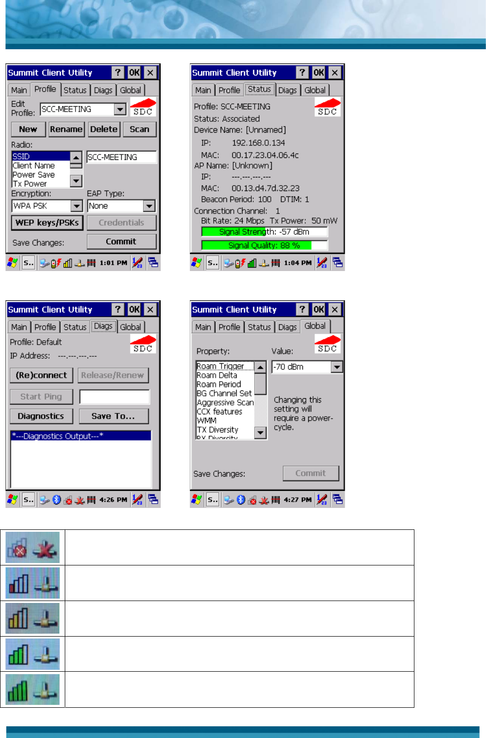Switch to Status tab in Profile window
The image size is (486, 738).
point(75,90)
